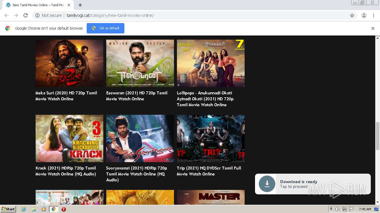Open a new tab with plus button
This screenshot has width=380, height=213.
[x=80, y=5]
